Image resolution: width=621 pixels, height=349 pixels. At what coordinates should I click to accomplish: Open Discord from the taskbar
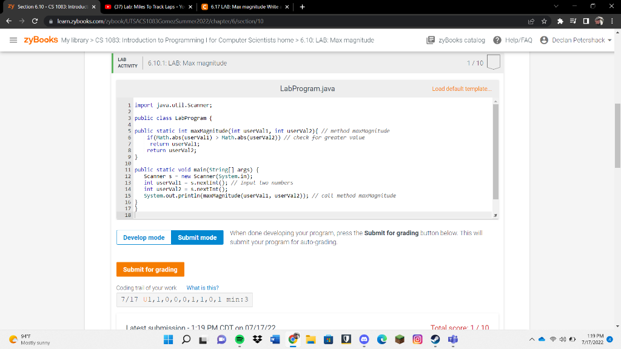click(x=364, y=339)
